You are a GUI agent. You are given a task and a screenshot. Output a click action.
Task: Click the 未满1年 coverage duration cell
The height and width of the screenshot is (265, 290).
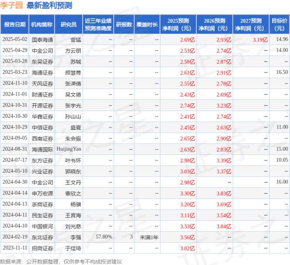coord(149,237)
